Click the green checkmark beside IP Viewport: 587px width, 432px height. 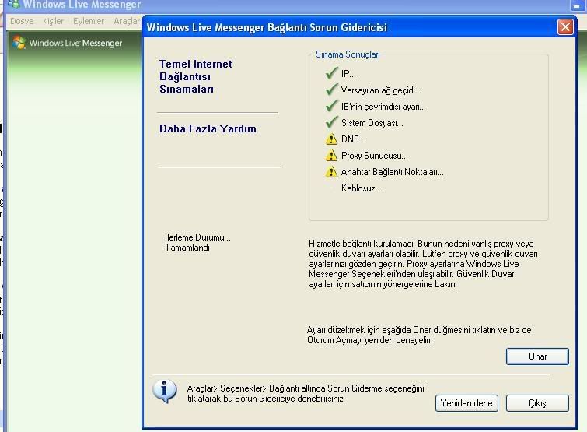pyautogui.click(x=332, y=73)
